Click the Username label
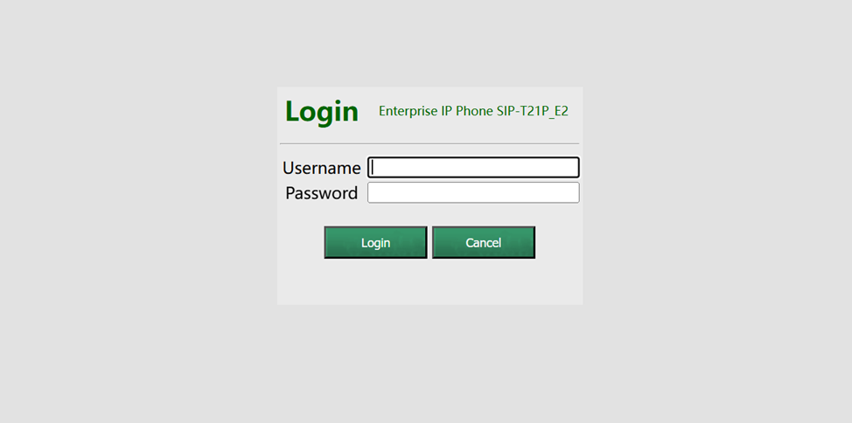852x423 pixels. pos(321,168)
